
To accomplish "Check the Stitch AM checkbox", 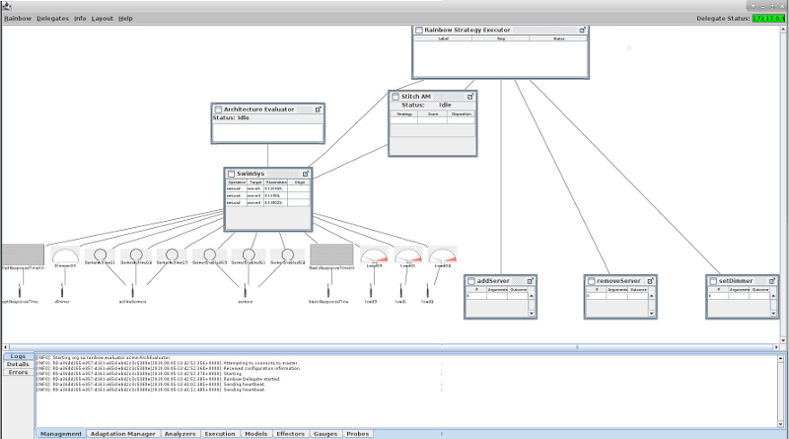I will tap(395, 97).
